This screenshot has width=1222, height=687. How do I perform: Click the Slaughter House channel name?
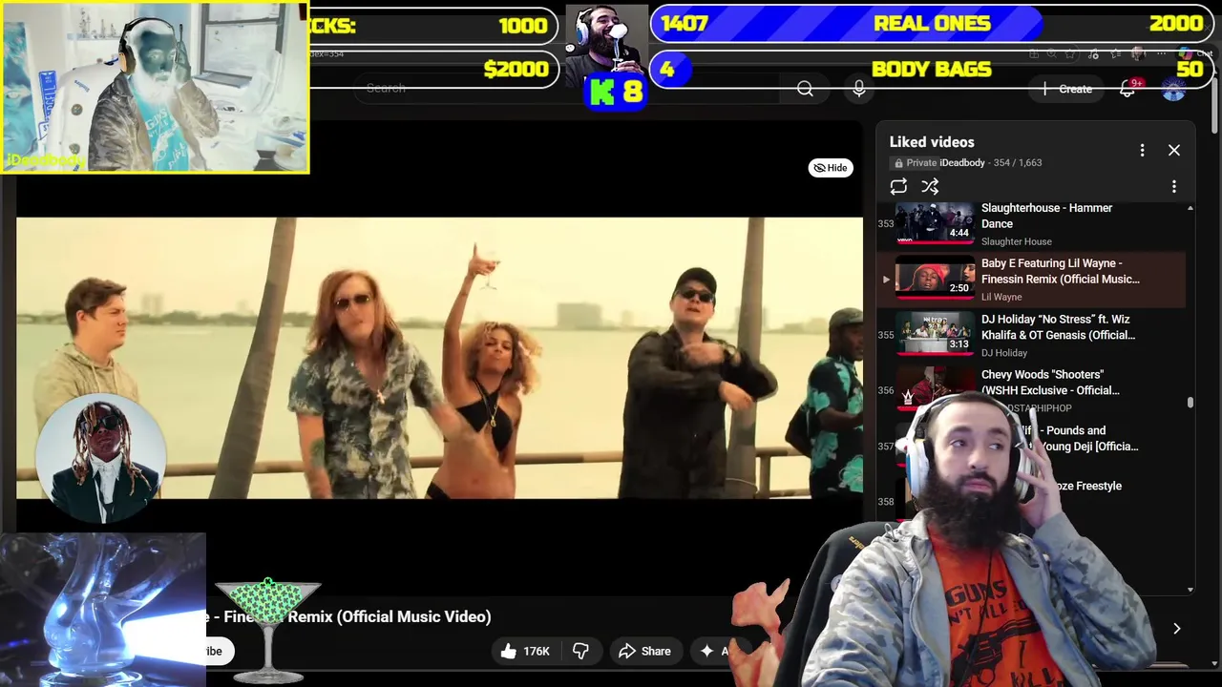tap(1016, 242)
